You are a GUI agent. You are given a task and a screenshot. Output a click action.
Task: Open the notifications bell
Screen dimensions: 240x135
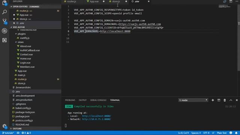236,133
